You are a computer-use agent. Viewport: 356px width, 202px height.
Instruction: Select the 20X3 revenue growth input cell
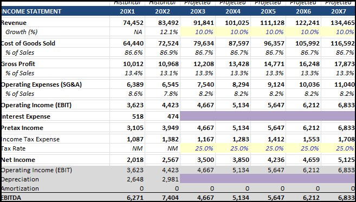(x=198, y=32)
